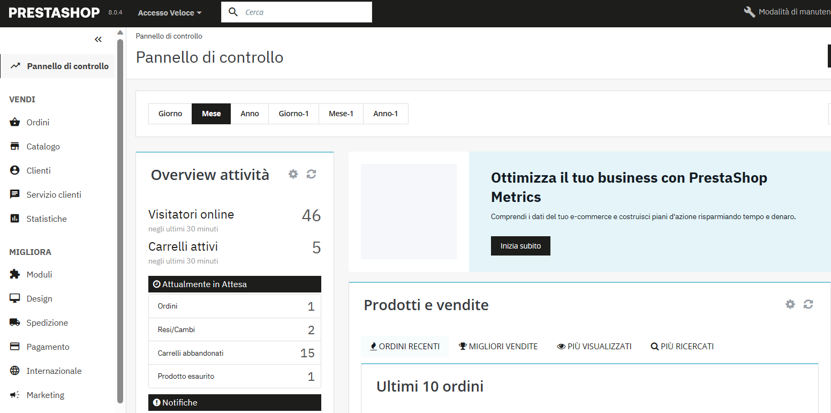Open the PIÙ RICERCATI tab
The height and width of the screenshot is (413, 831).
pyautogui.click(x=682, y=347)
